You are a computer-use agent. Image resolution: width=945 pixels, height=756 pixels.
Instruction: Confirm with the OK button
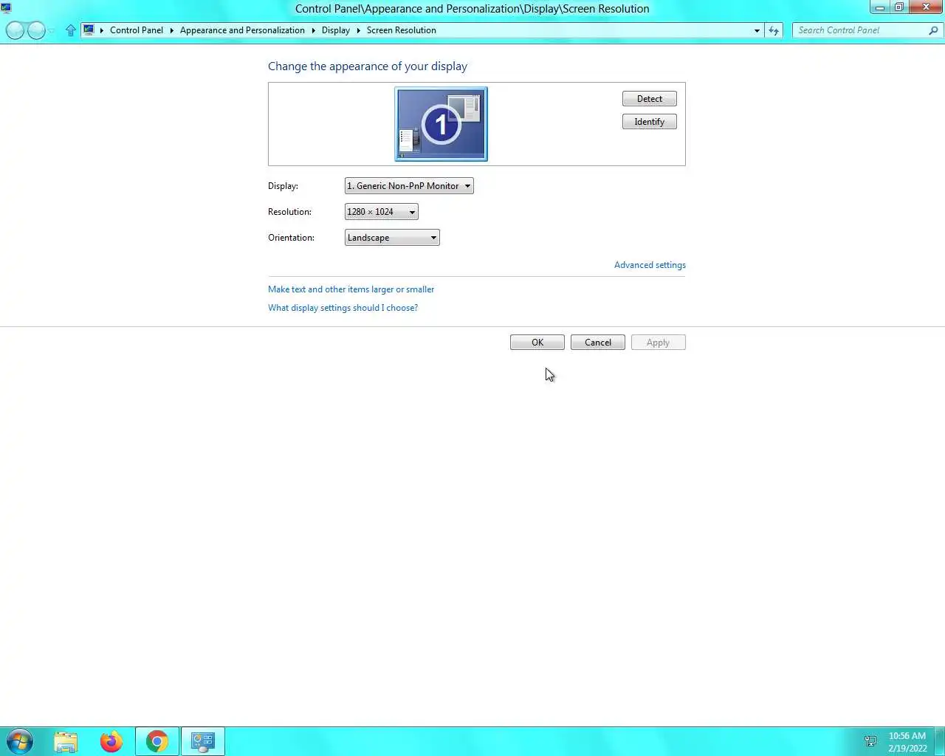tap(537, 343)
